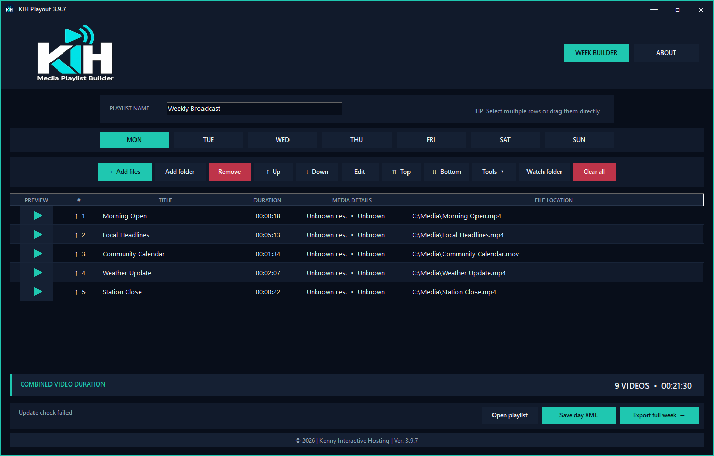
Task: Click the reorder handle for Weather Update
Action: coord(76,273)
